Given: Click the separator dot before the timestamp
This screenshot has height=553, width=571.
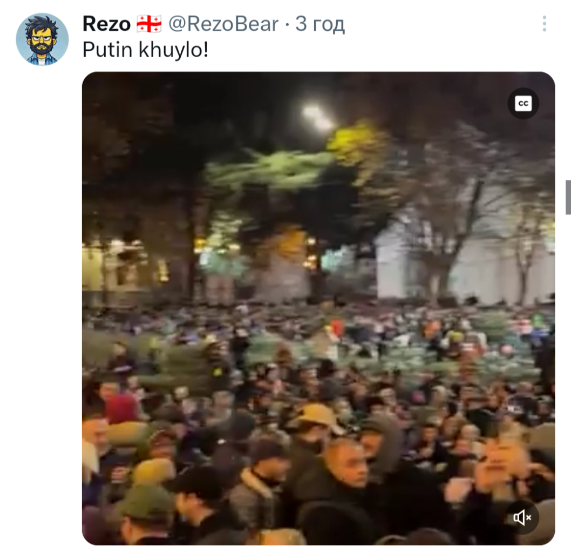Looking at the screenshot, I should tap(287, 25).
